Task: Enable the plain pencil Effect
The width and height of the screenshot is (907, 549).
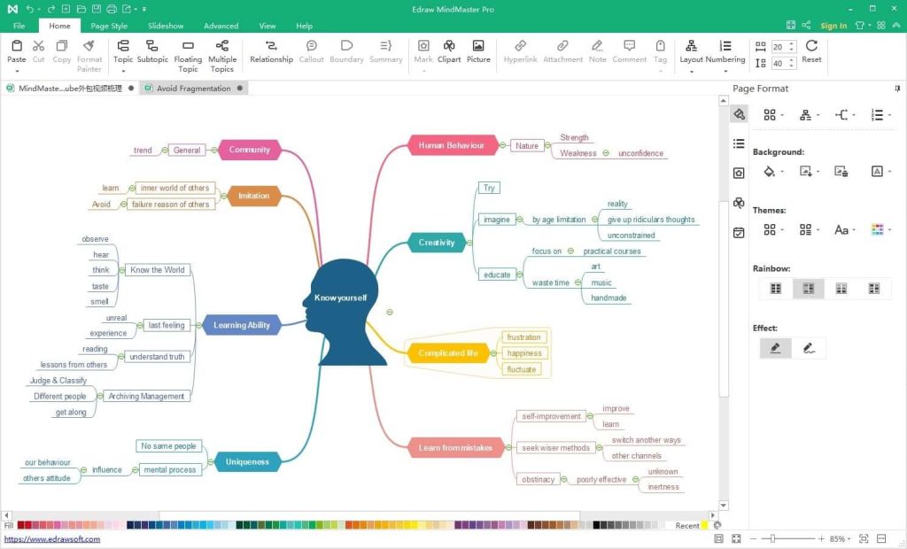Action: point(775,347)
